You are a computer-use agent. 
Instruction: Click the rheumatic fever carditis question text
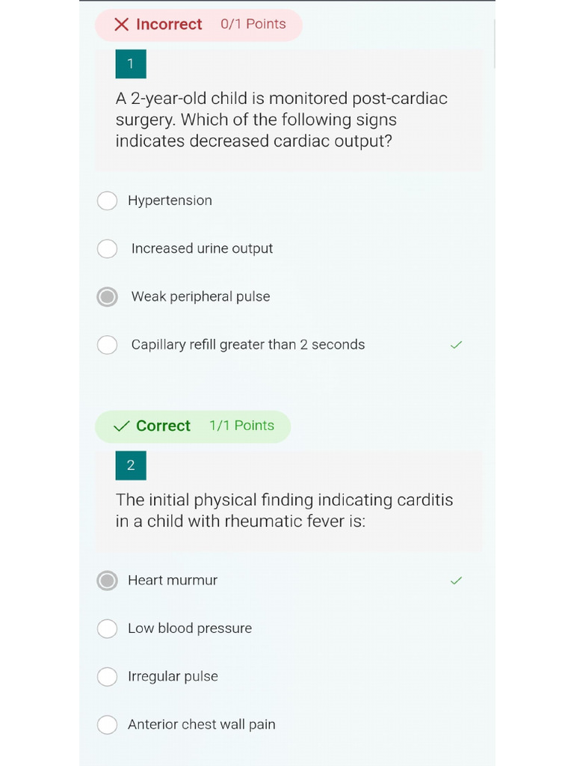pos(284,510)
